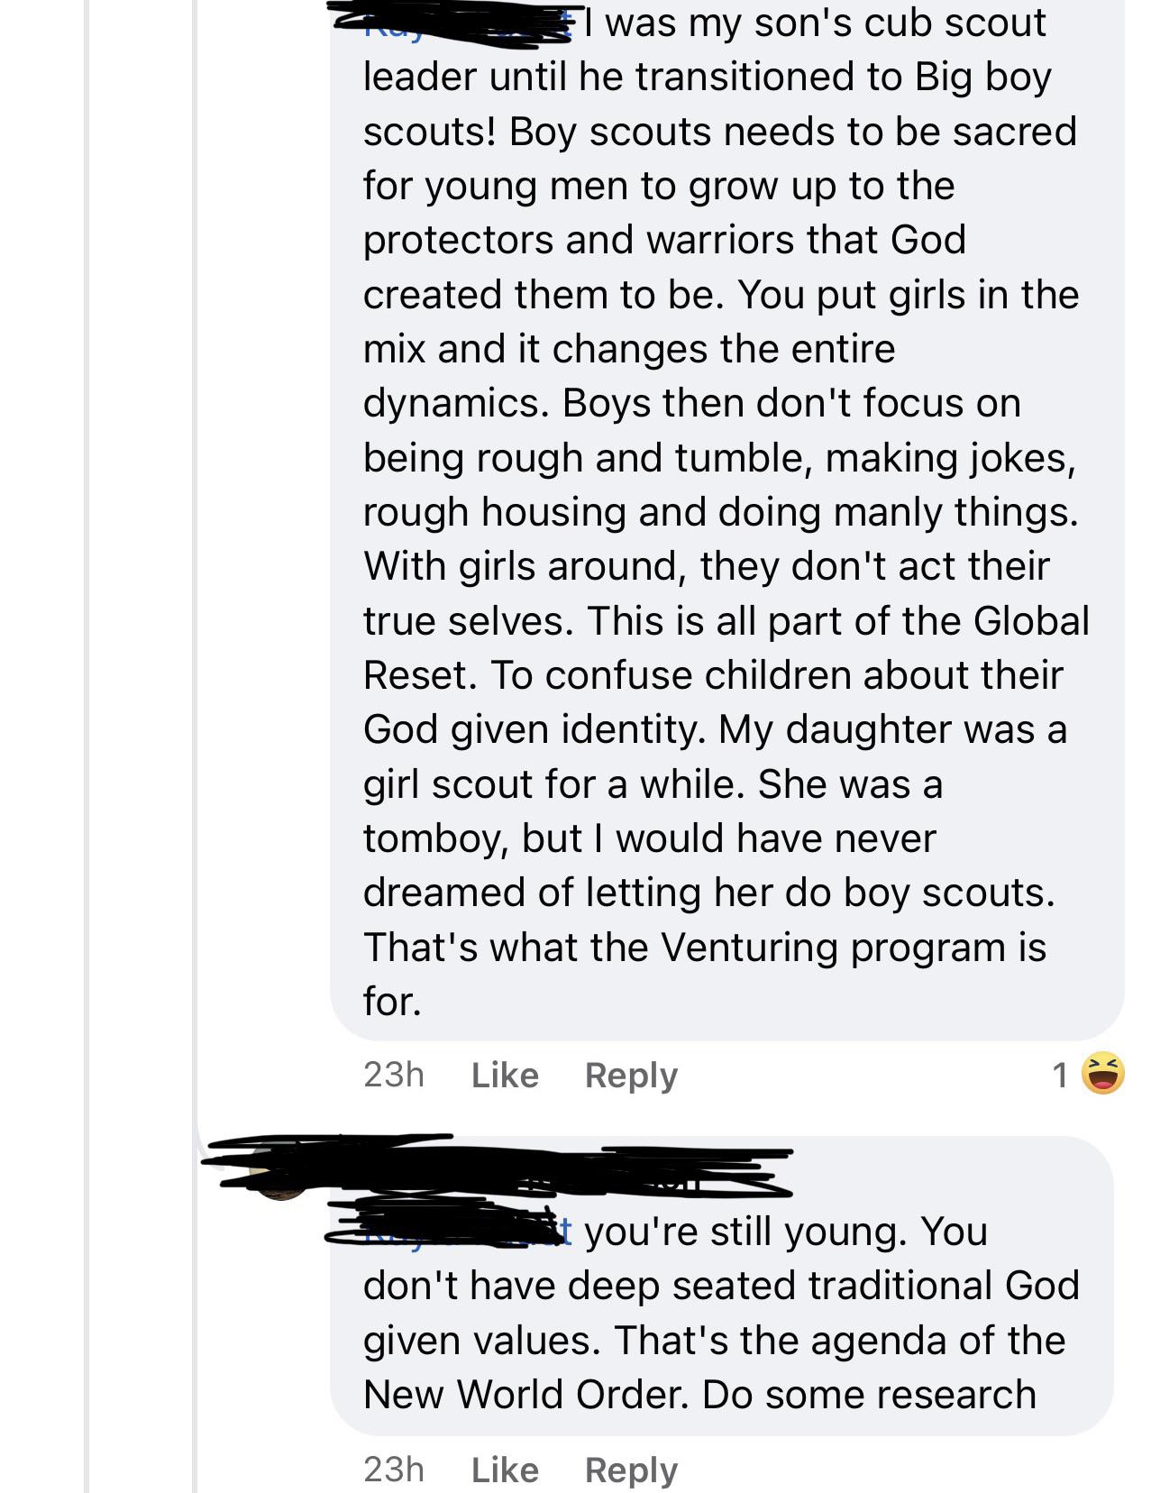This screenshot has width=1151, height=1493.
Task: Select the second comment bubble
Action: coord(721,1316)
